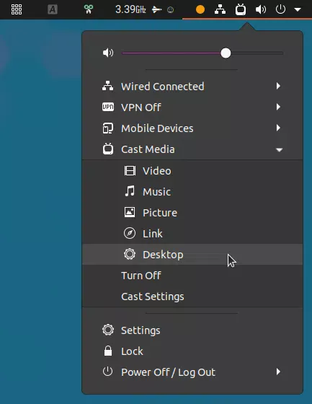Click the network icon in top bar
Image resolution: width=312 pixels, height=404 pixels.
[220, 9]
